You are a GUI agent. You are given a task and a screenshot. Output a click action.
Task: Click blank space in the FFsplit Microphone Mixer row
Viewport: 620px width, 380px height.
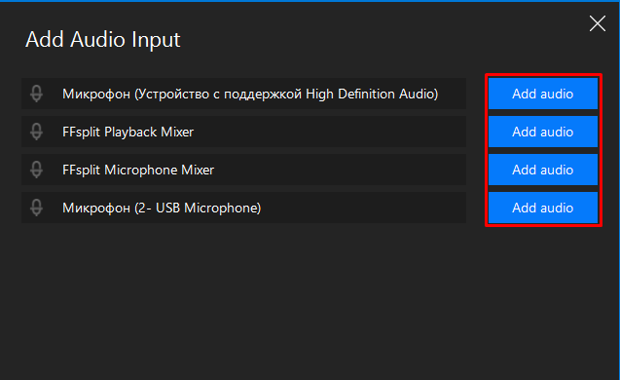point(340,170)
